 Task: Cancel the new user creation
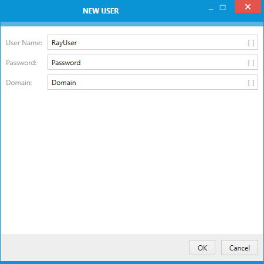239,248
